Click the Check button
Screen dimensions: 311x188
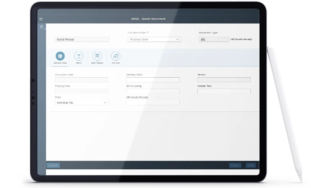235,165
